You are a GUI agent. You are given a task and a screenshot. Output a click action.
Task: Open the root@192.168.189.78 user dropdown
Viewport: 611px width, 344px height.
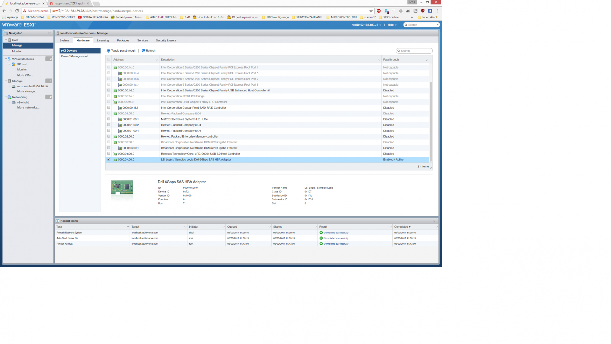366,25
